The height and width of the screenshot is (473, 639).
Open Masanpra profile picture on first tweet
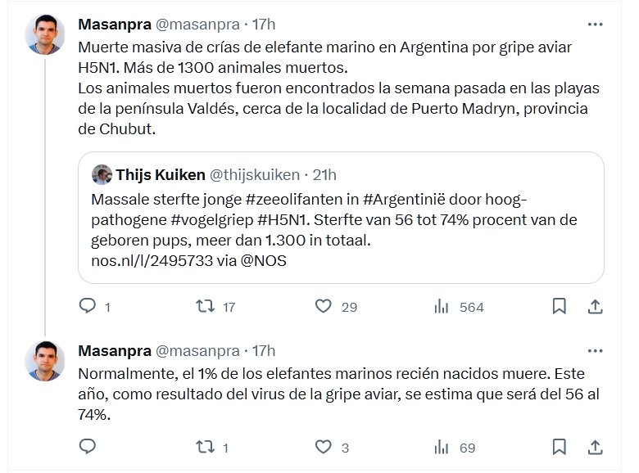pyautogui.click(x=45, y=35)
